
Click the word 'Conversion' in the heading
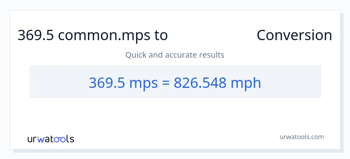(x=294, y=35)
